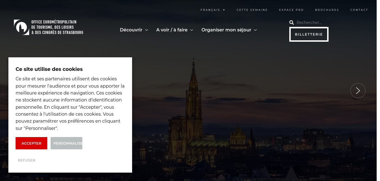
Task: Expand the A voir / à faire menu
Action: pyautogui.click(x=175, y=30)
